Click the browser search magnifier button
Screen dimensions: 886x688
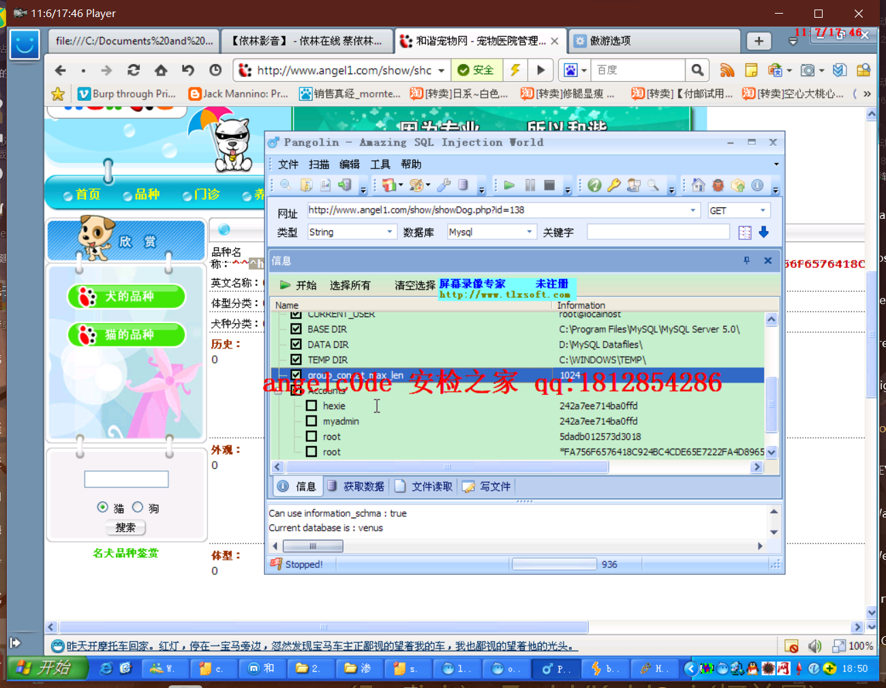697,70
